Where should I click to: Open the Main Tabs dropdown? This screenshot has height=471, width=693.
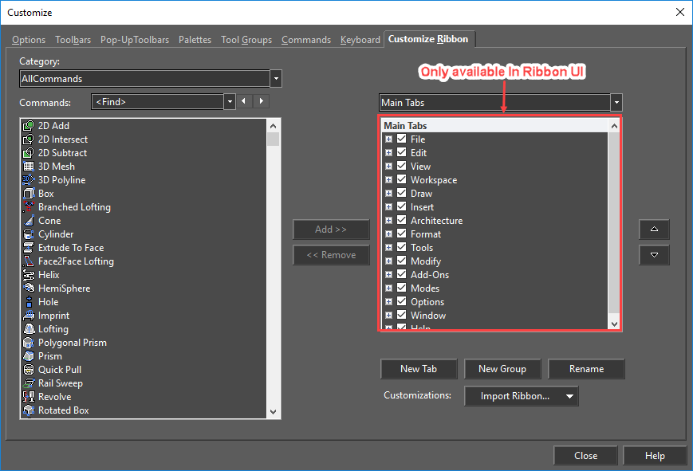(616, 103)
